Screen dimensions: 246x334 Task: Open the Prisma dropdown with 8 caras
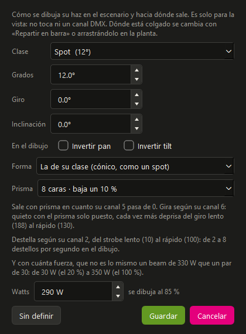coord(136,188)
